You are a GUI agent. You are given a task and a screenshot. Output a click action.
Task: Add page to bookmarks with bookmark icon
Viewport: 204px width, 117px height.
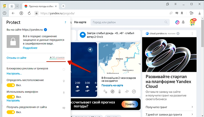click(182, 13)
